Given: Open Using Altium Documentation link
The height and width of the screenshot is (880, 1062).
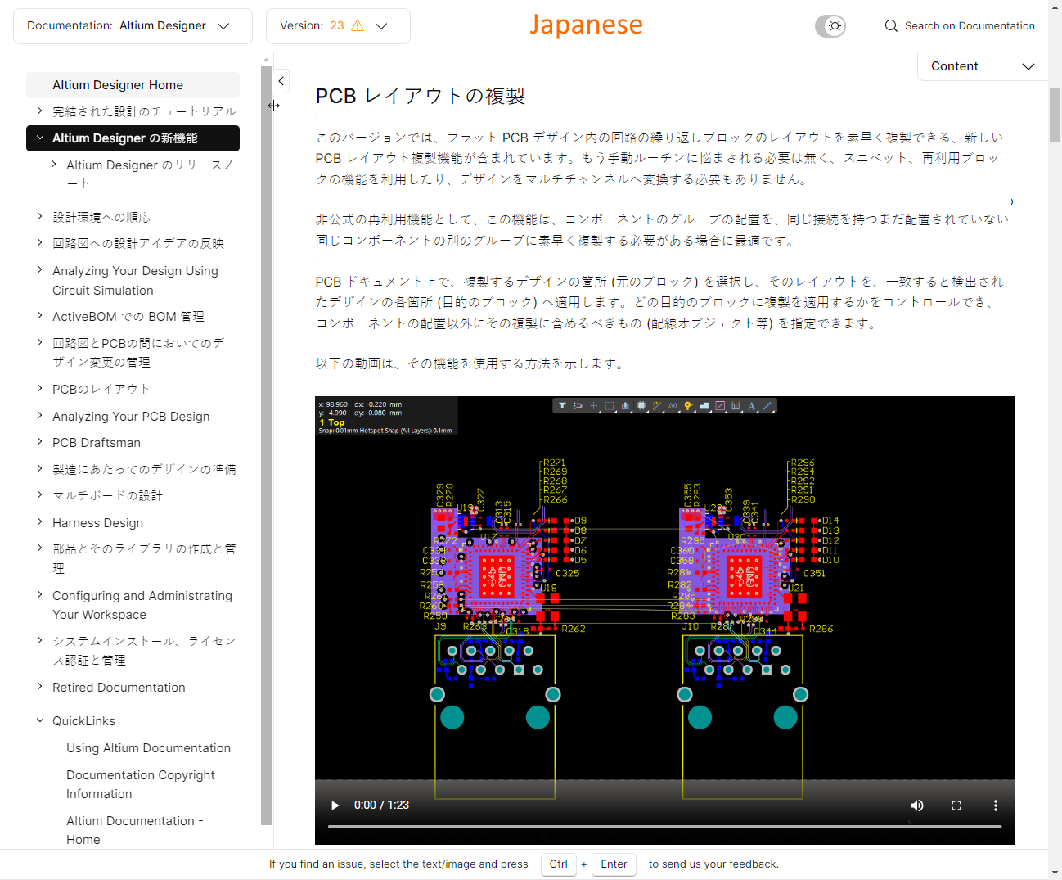Looking at the screenshot, I should point(148,748).
